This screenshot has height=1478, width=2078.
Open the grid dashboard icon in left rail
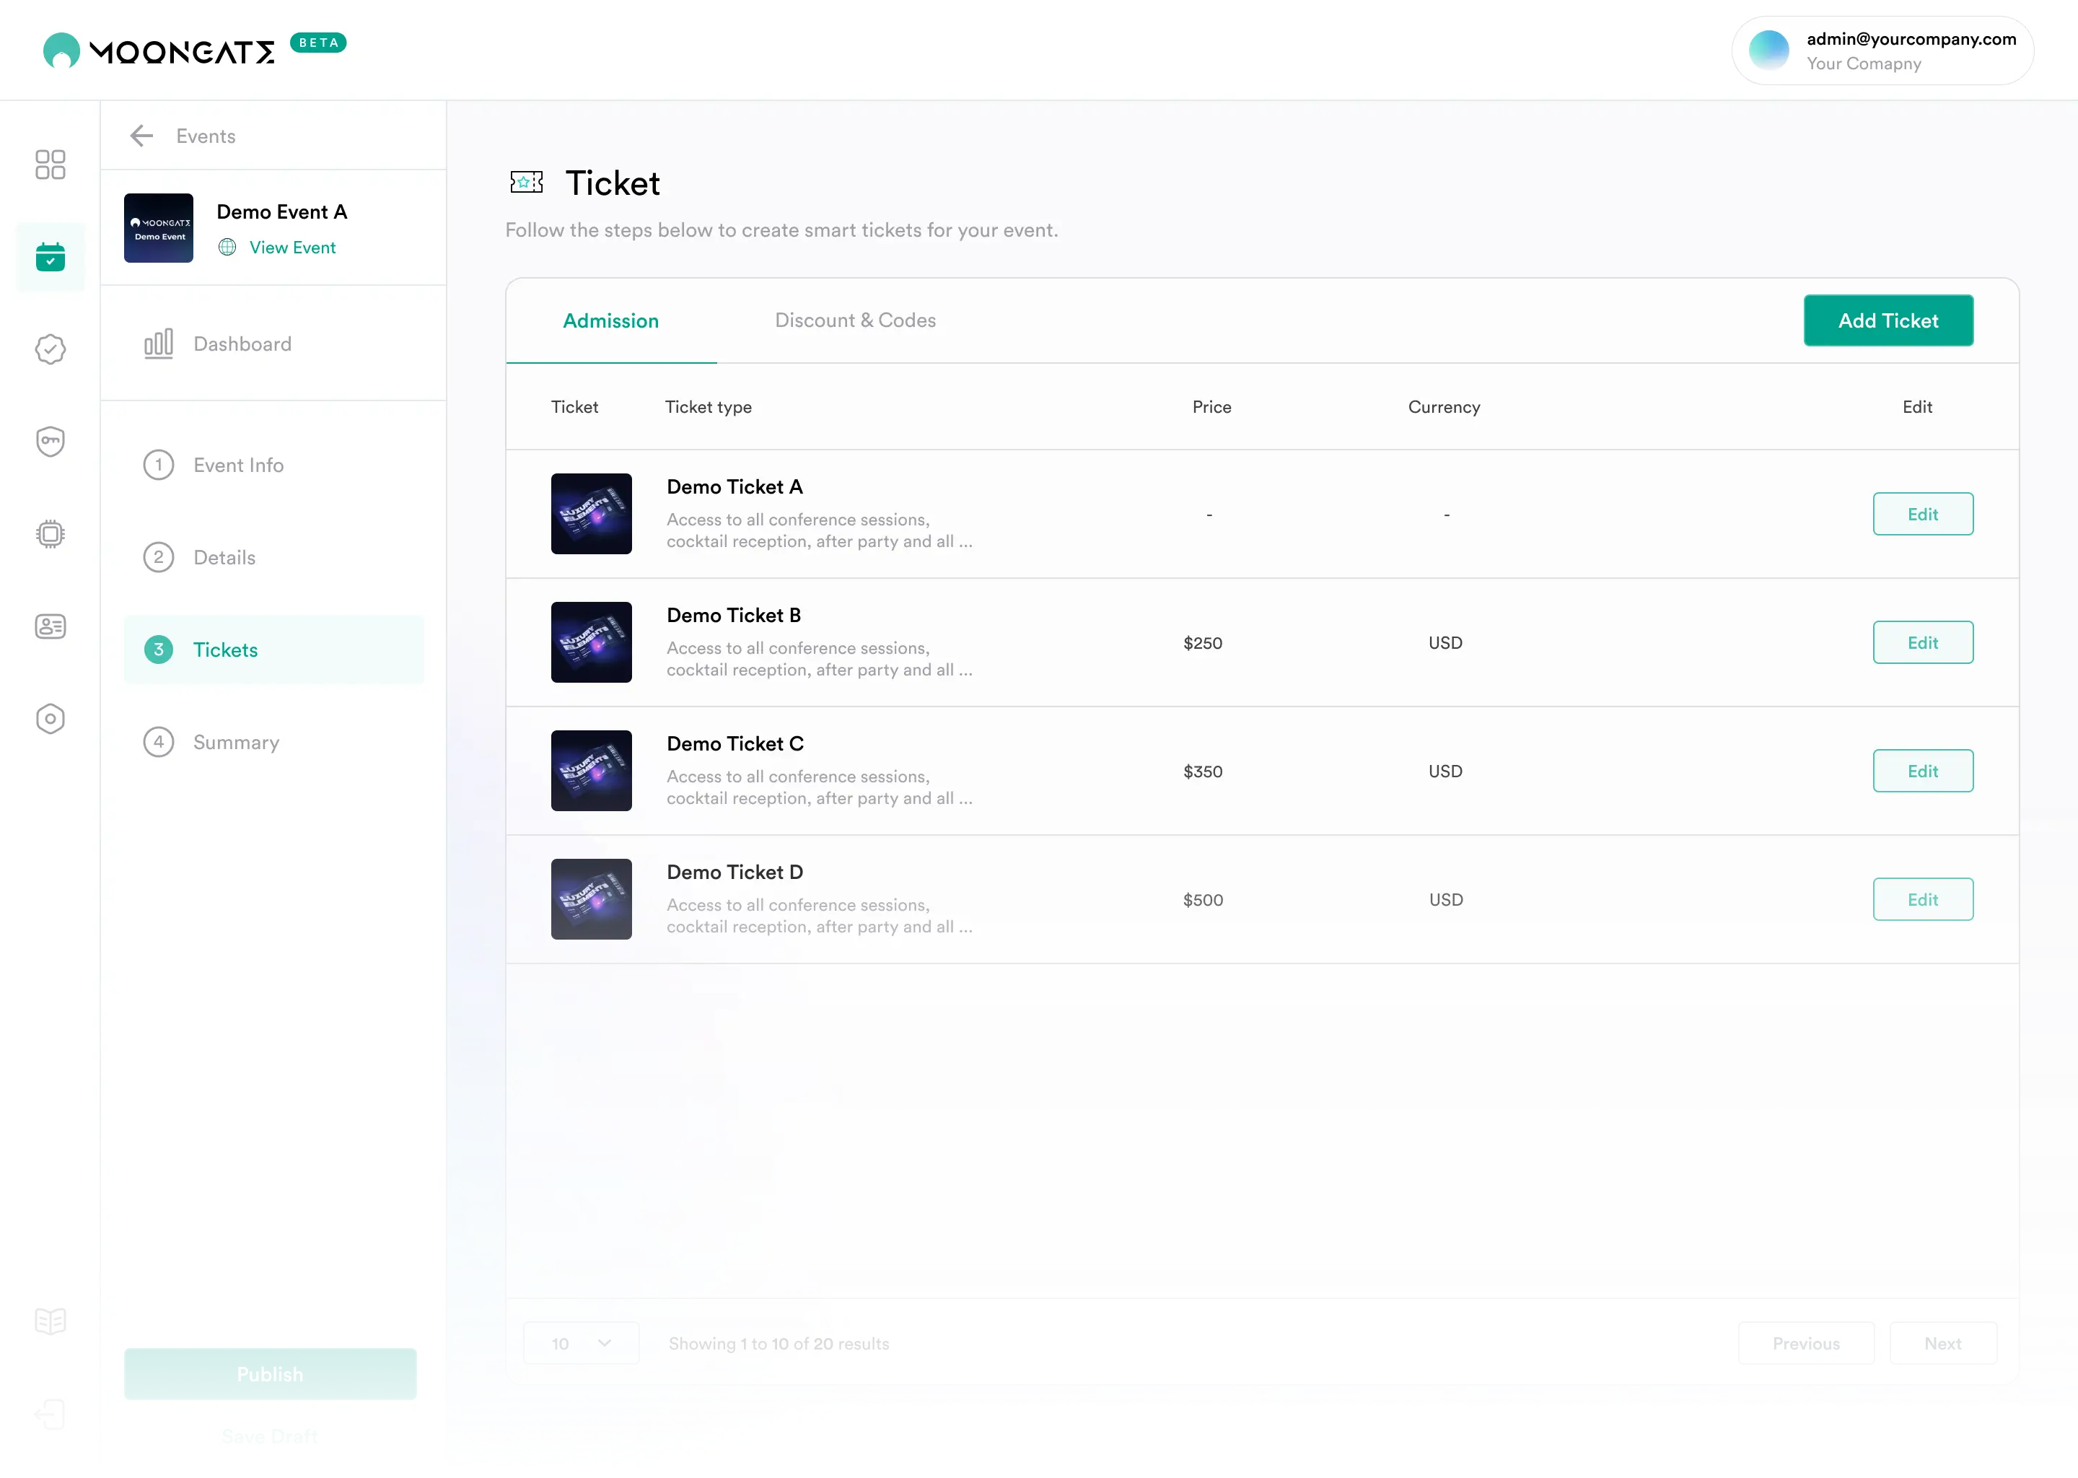coord(50,165)
